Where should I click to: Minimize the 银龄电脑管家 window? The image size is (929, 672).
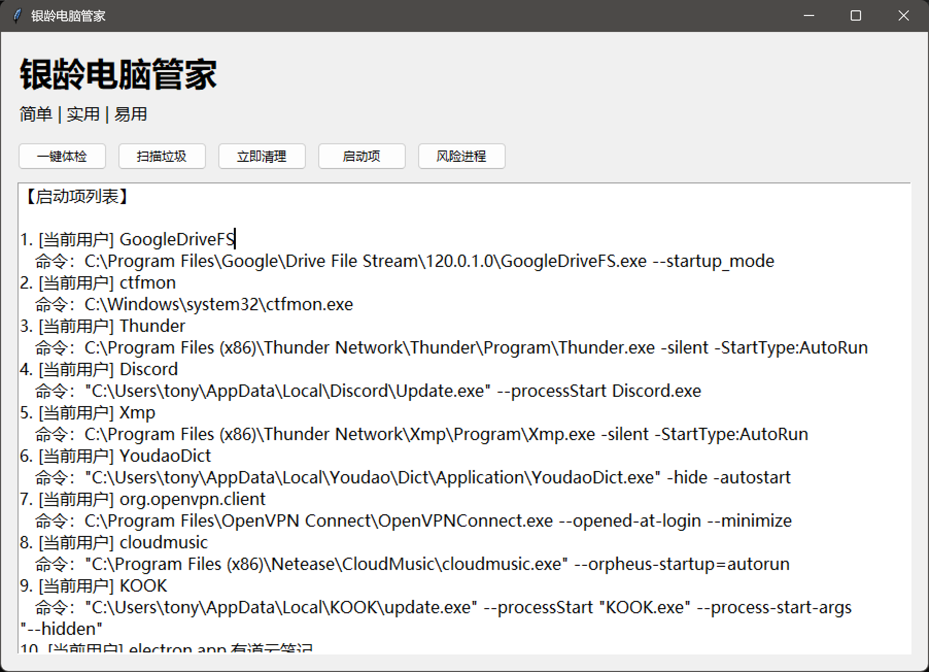pos(809,15)
